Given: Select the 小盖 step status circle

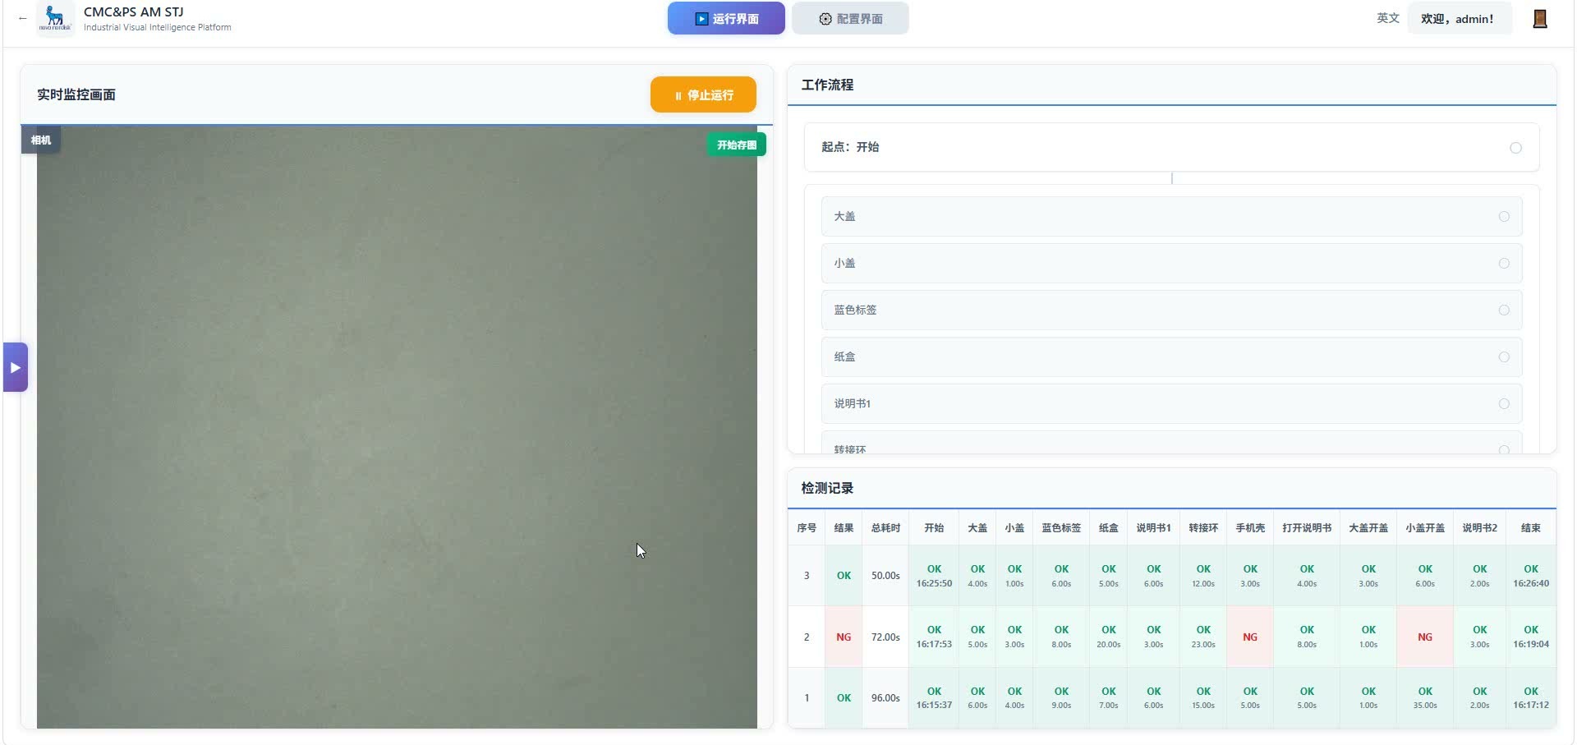Looking at the screenshot, I should [1504, 264].
